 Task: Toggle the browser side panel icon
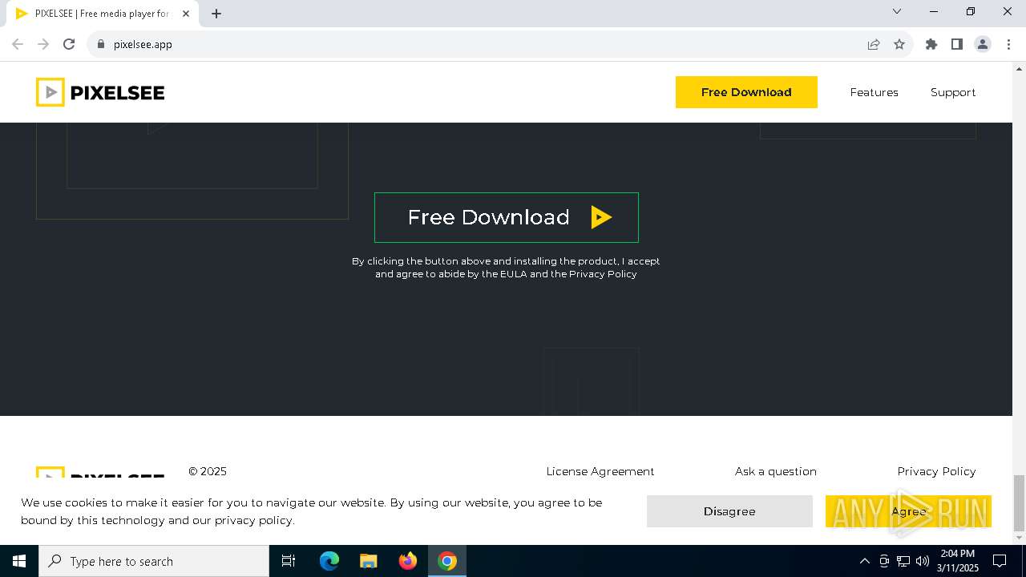tap(957, 44)
